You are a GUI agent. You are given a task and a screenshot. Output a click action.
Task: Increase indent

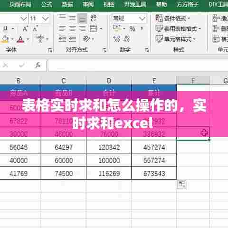pyautogui.click(x=72, y=39)
